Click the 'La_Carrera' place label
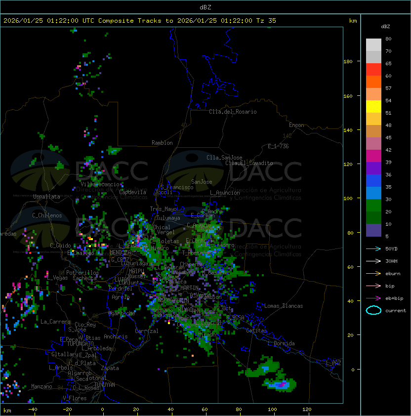Viewport: 411px width, 416px height. [x=55, y=322]
